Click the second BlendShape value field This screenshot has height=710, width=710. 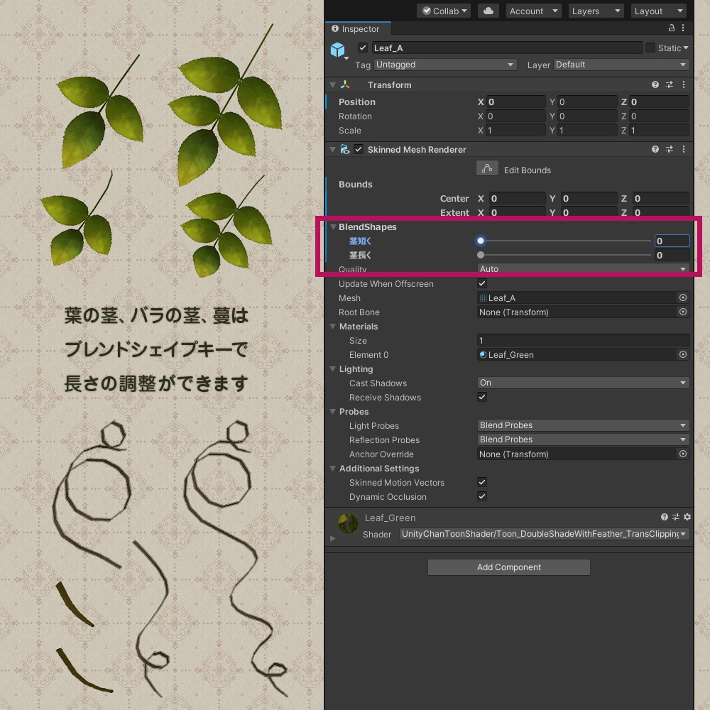pos(672,255)
